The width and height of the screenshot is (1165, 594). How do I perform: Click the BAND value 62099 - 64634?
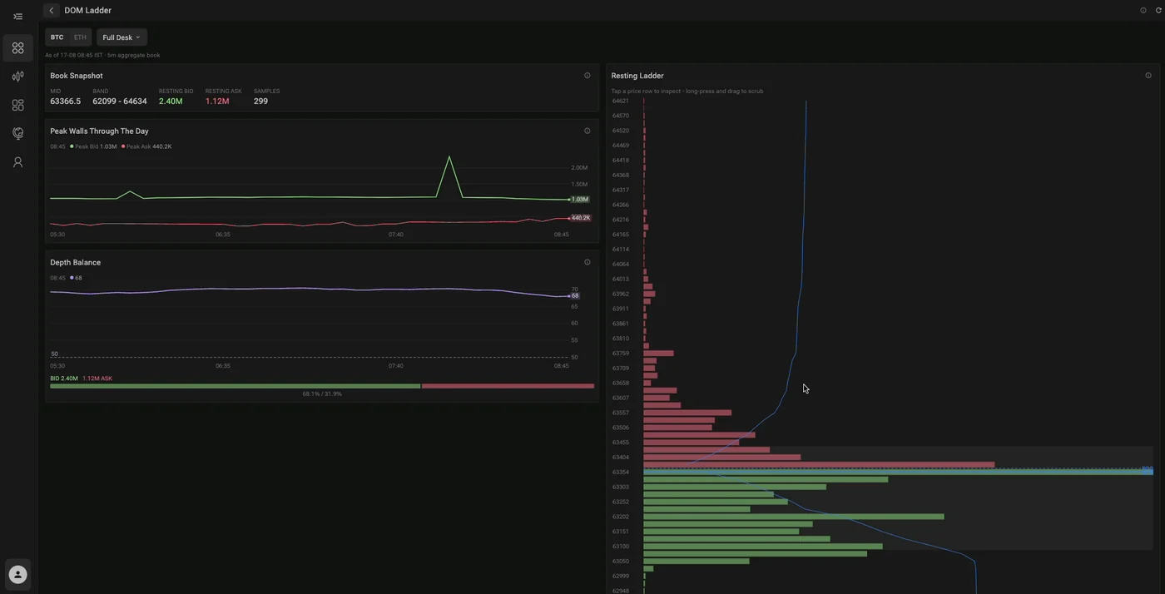[120, 101]
